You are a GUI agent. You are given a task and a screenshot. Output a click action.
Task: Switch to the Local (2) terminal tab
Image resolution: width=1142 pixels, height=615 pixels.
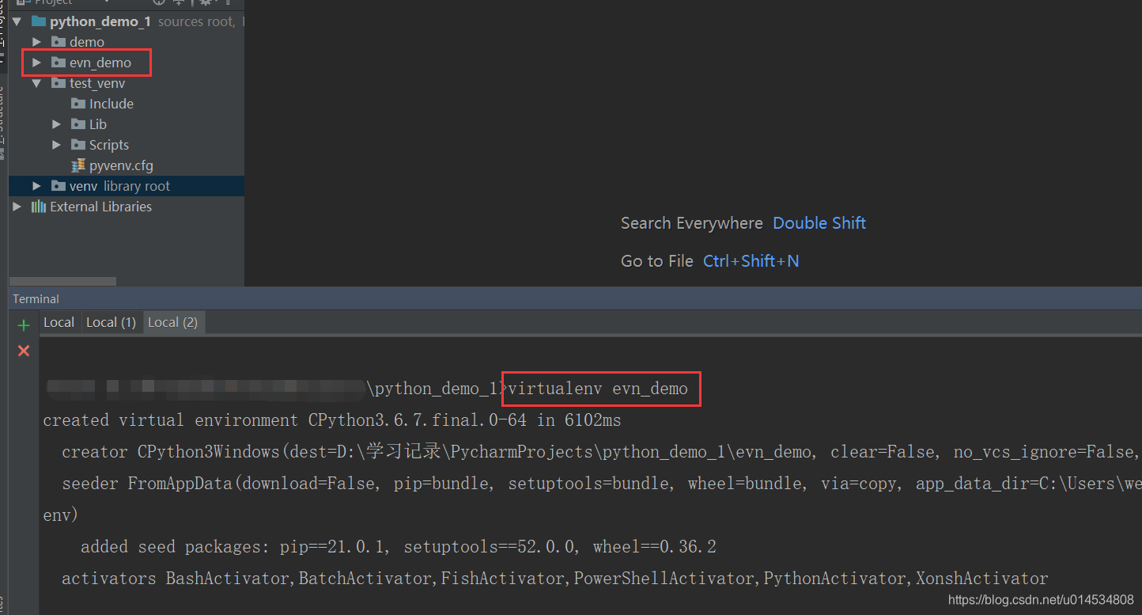click(173, 321)
